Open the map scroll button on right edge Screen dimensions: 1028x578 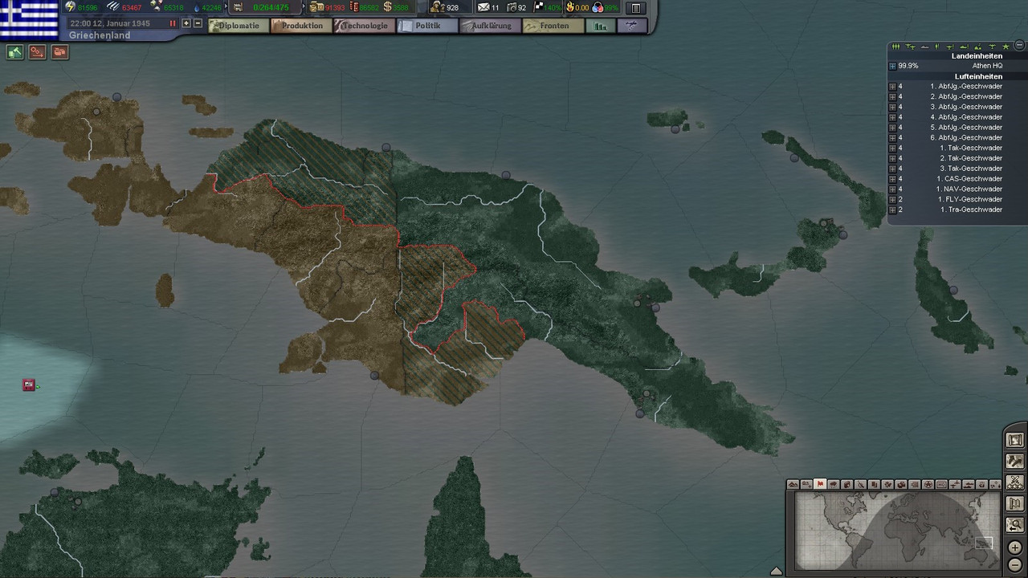pyautogui.click(x=1015, y=440)
